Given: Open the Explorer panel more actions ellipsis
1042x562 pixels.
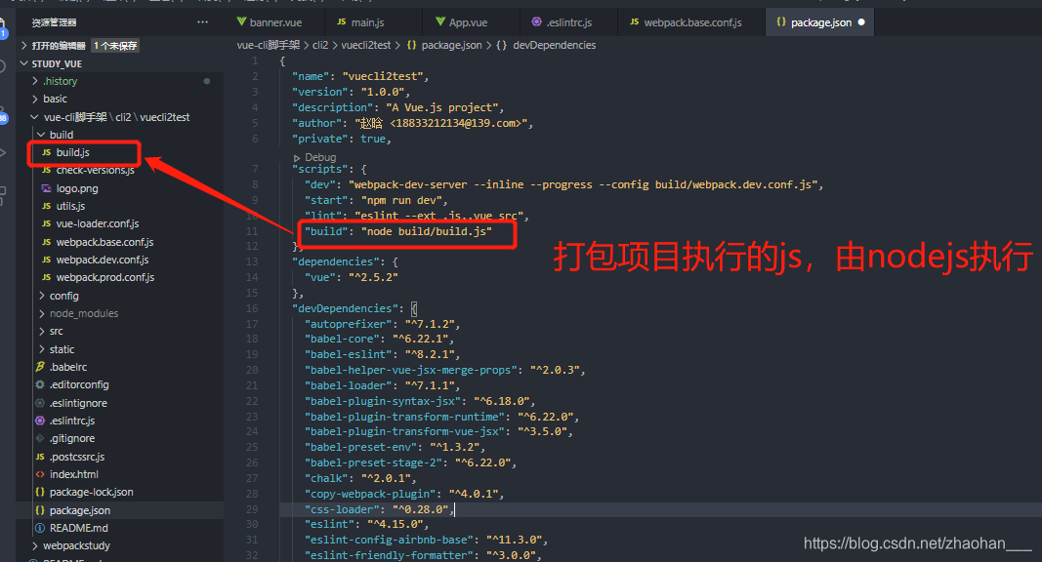Looking at the screenshot, I should click(203, 21).
